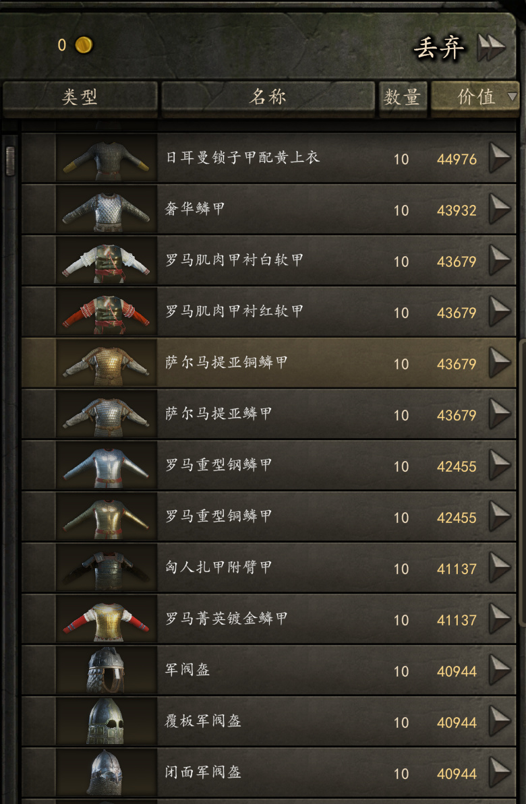Click the double-arrow discard all icon
The height and width of the screenshot is (804, 526).
[491, 48]
